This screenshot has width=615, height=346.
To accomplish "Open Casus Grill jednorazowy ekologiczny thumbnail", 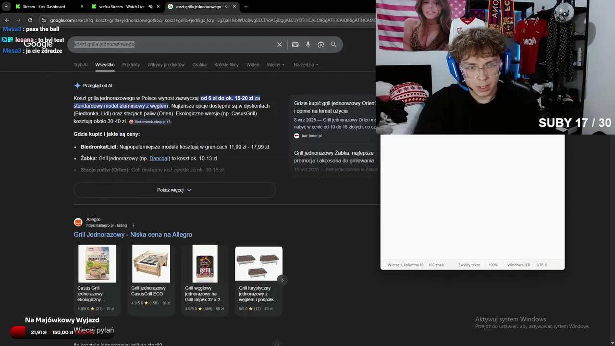I will click(x=98, y=263).
